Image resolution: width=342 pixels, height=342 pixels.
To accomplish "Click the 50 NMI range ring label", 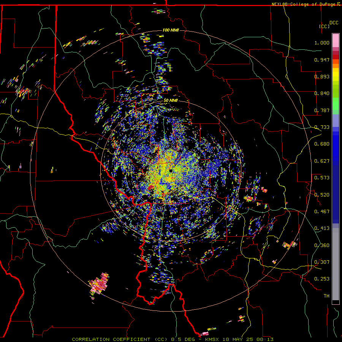I will point(171,101).
